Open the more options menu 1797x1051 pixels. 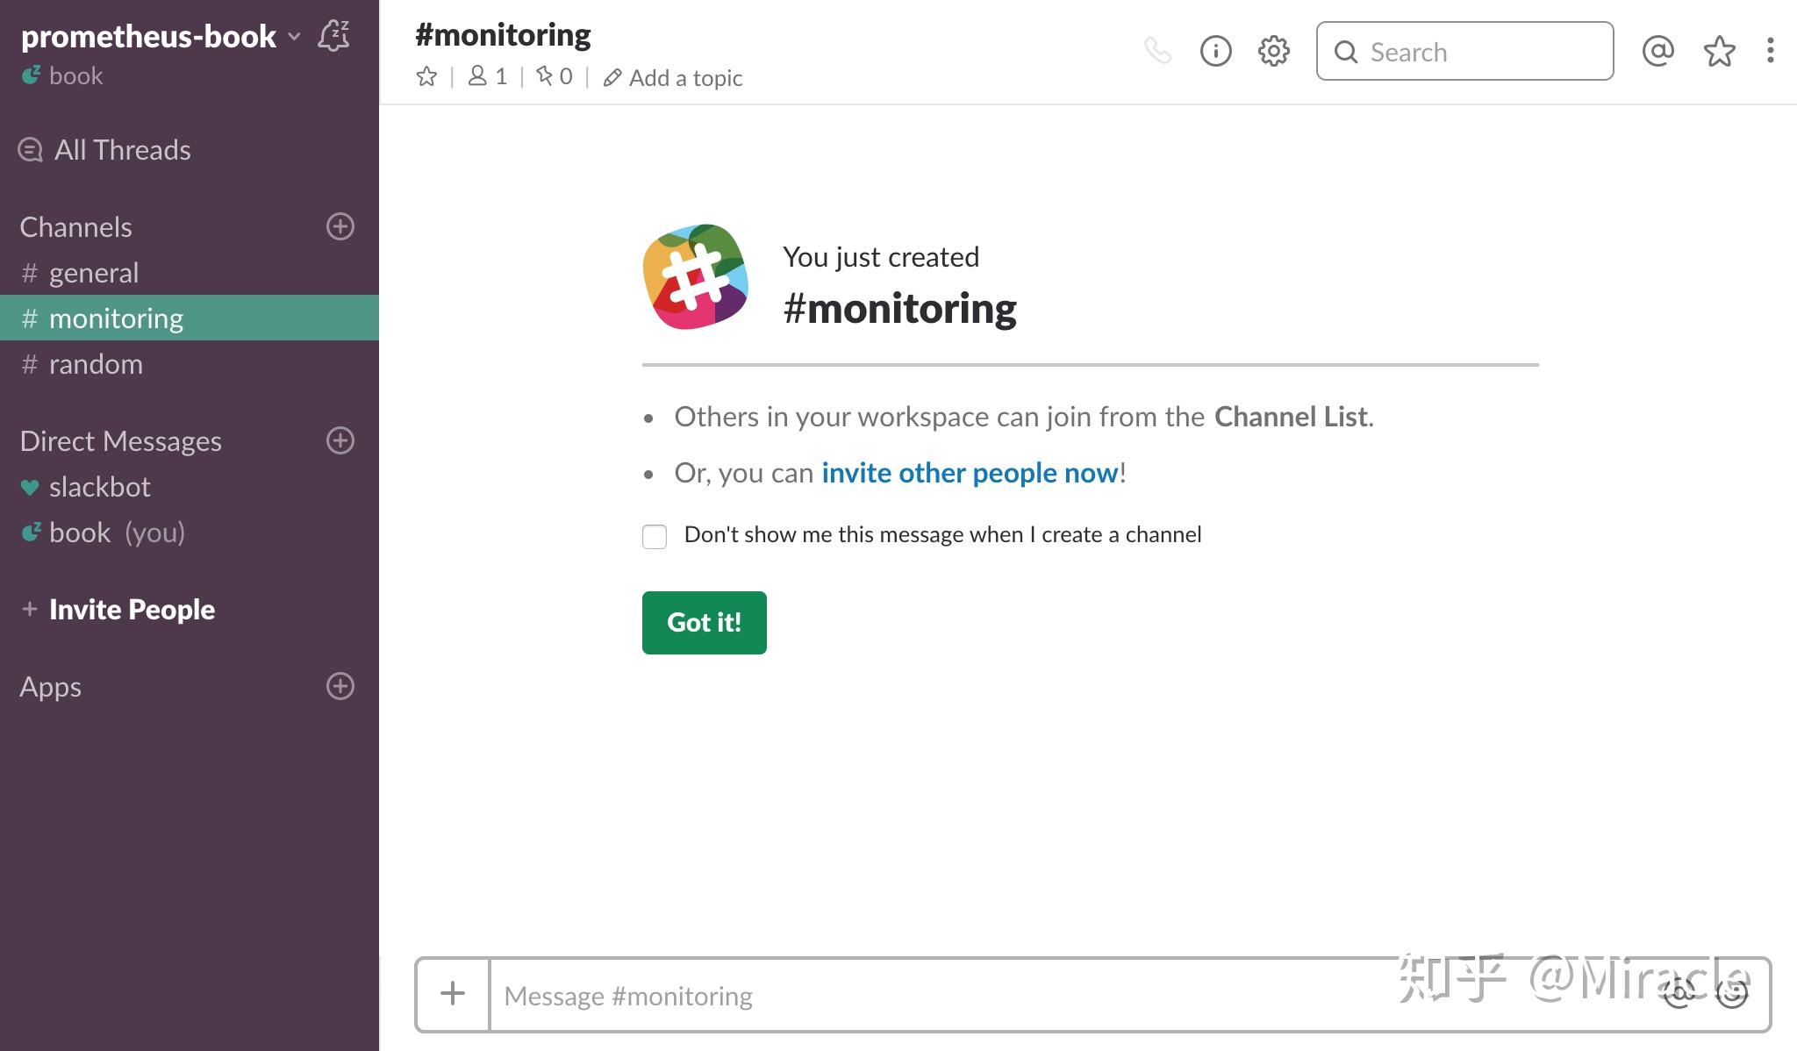pos(1771,51)
